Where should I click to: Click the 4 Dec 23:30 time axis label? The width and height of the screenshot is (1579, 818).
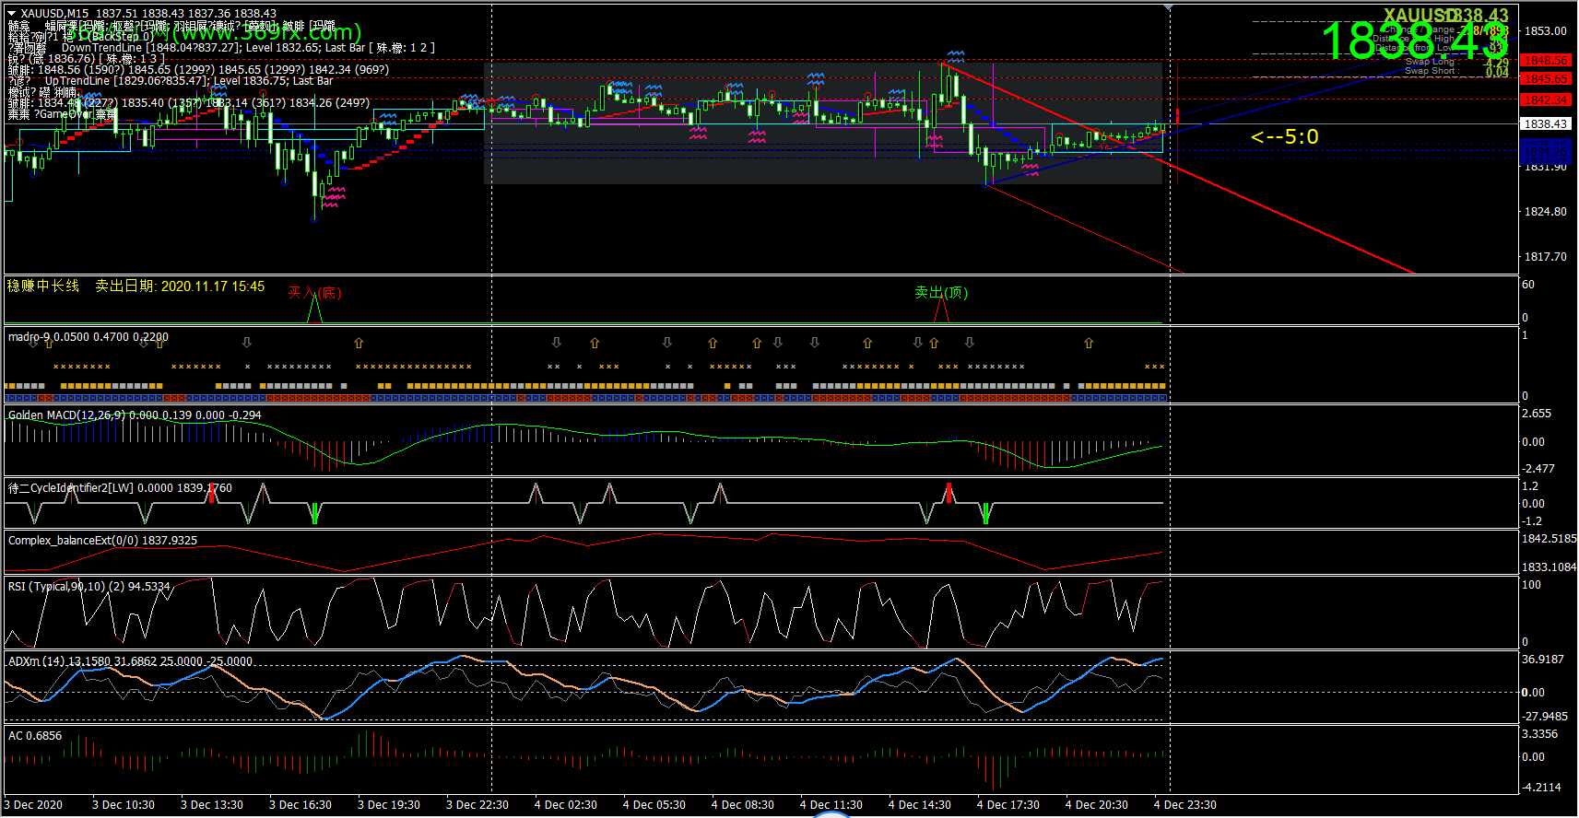click(1185, 805)
